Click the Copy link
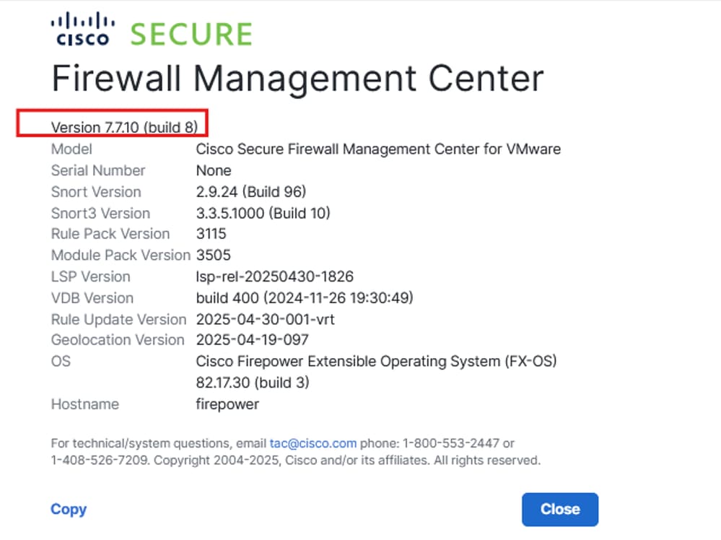The width and height of the screenshot is (721, 540). click(69, 509)
